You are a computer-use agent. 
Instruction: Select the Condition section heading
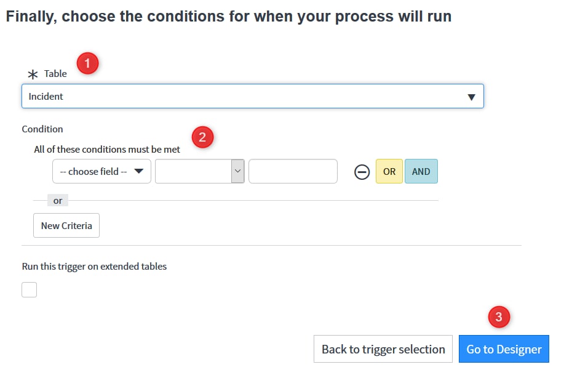pos(42,129)
